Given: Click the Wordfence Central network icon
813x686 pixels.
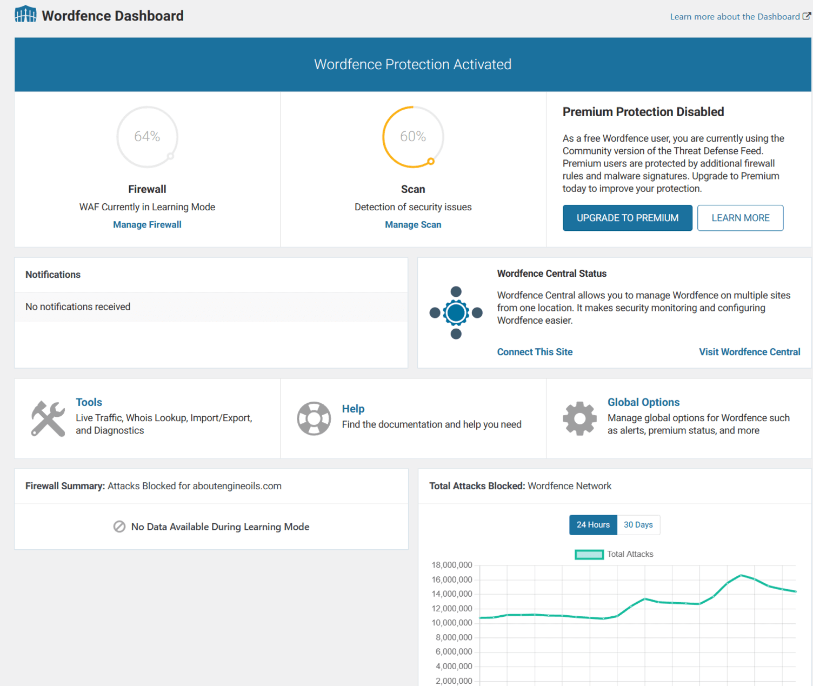Looking at the screenshot, I should [456, 312].
